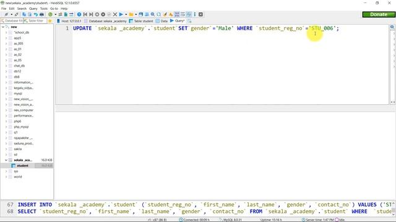
Task: Click the find text magnifier icon
Action: (x=153, y=14)
